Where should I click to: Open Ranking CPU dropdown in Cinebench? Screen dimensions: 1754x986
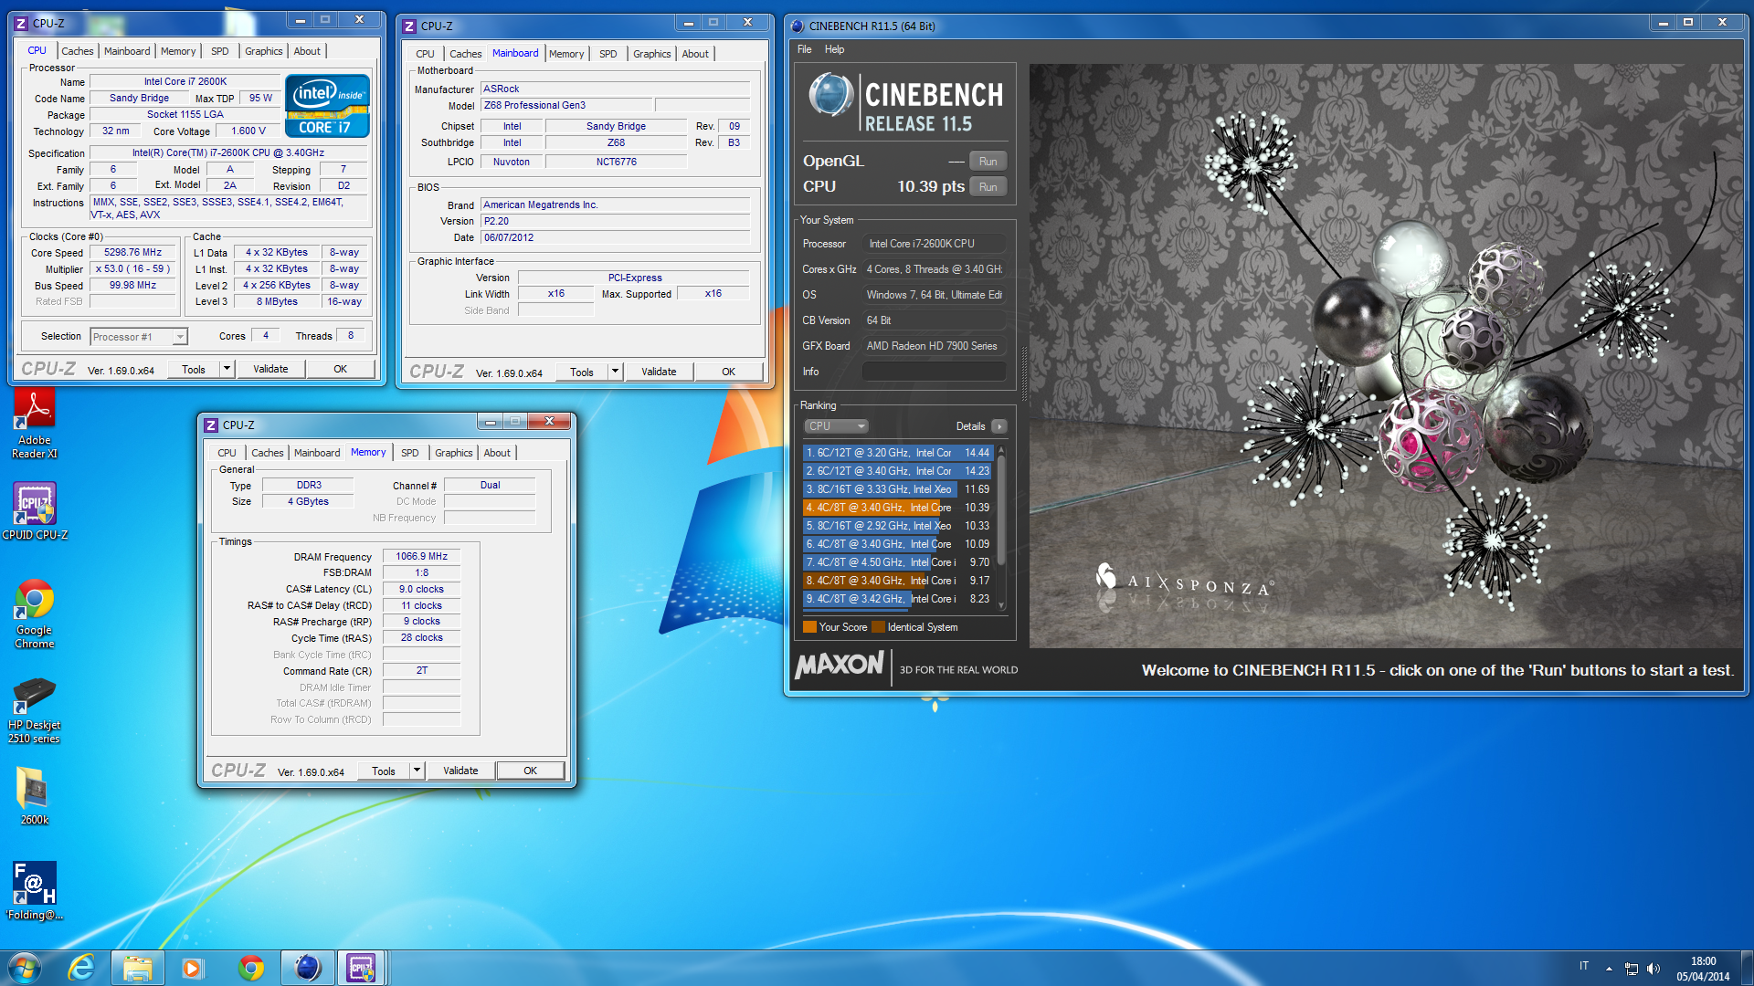[836, 426]
